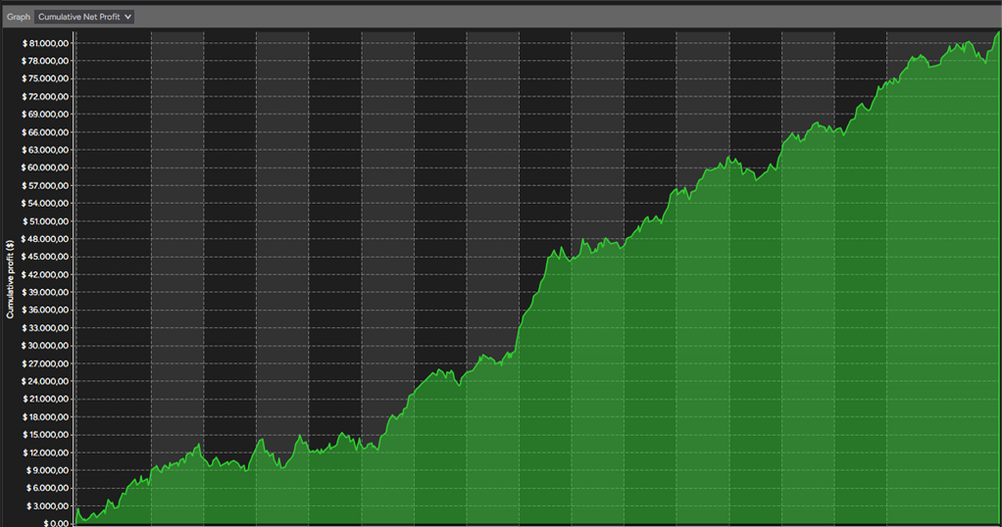Click the dropdown chevron beside Cumulative Net Profit
Viewport: 1002px width, 527px height.
click(x=127, y=17)
